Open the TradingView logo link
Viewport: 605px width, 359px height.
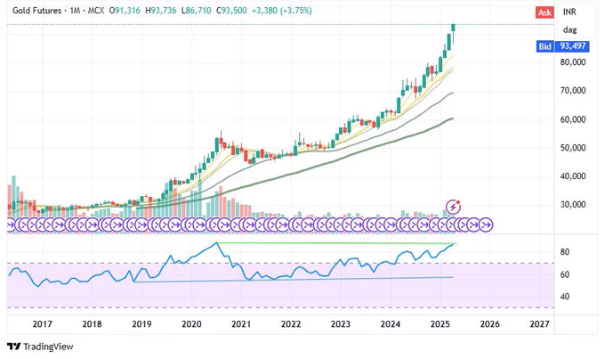40,347
